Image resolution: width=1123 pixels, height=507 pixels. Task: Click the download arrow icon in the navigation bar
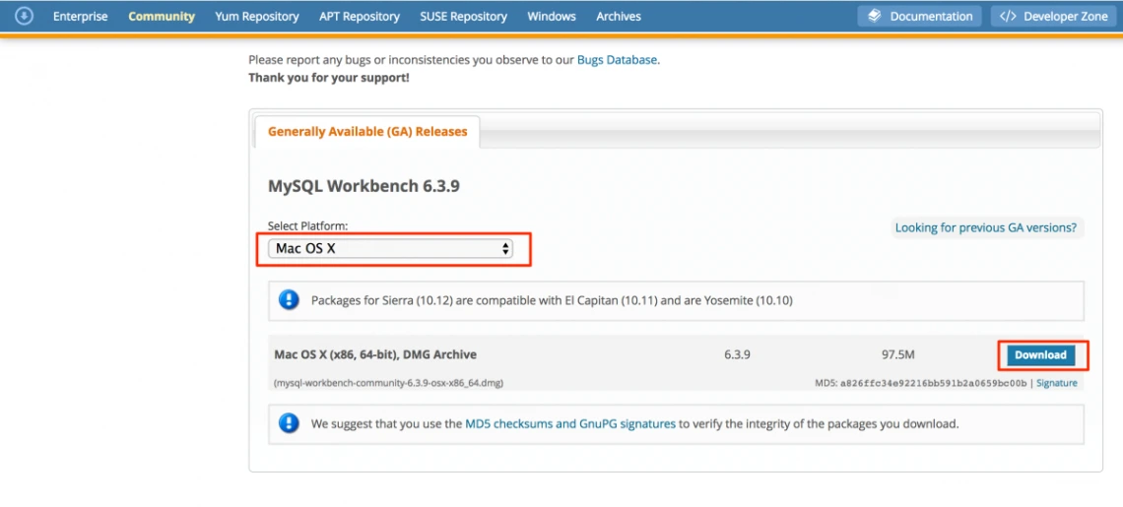point(25,16)
